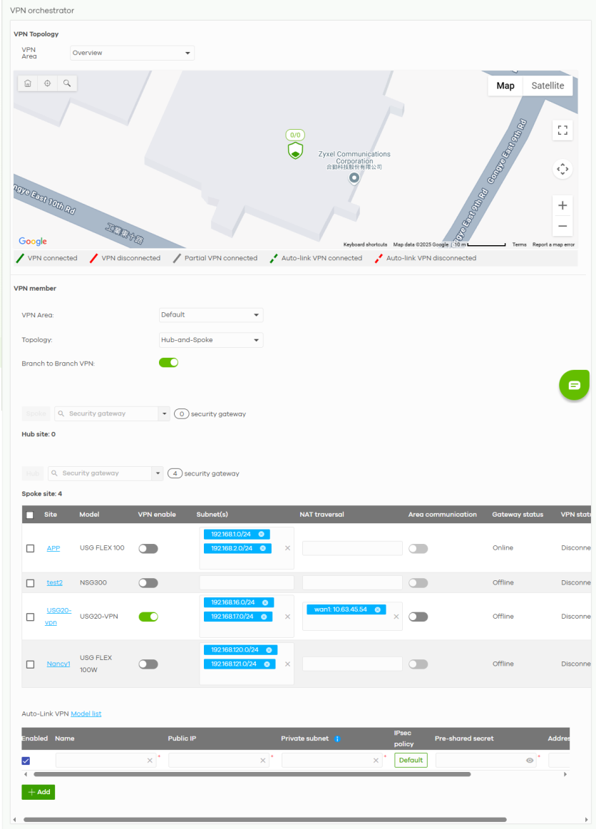596x829 pixels.
Task: Toggle Branch to Branch VPN switch
Action: pyautogui.click(x=168, y=363)
